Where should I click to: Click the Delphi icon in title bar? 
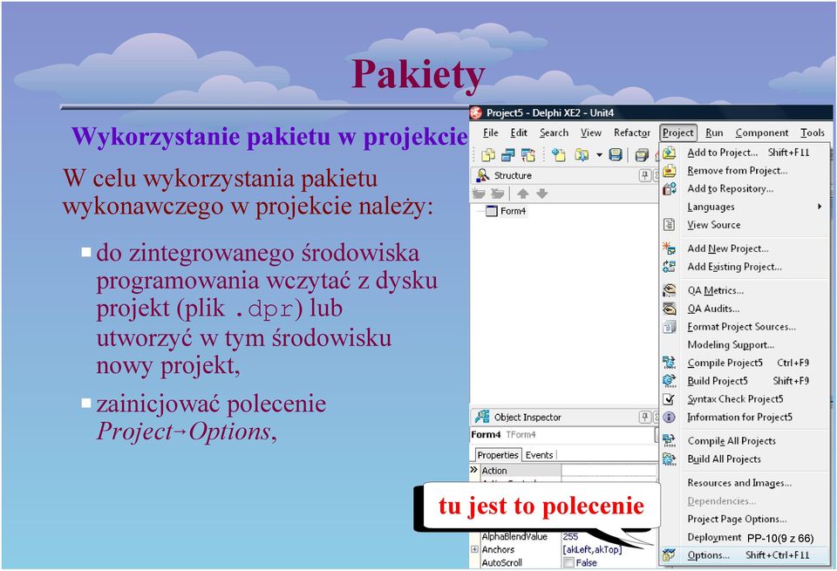click(476, 112)
